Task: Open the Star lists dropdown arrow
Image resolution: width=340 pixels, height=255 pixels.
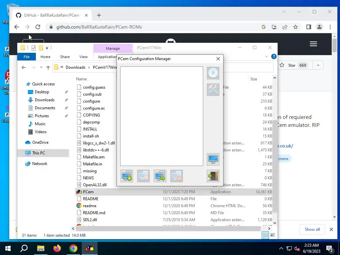Action: 318,65
